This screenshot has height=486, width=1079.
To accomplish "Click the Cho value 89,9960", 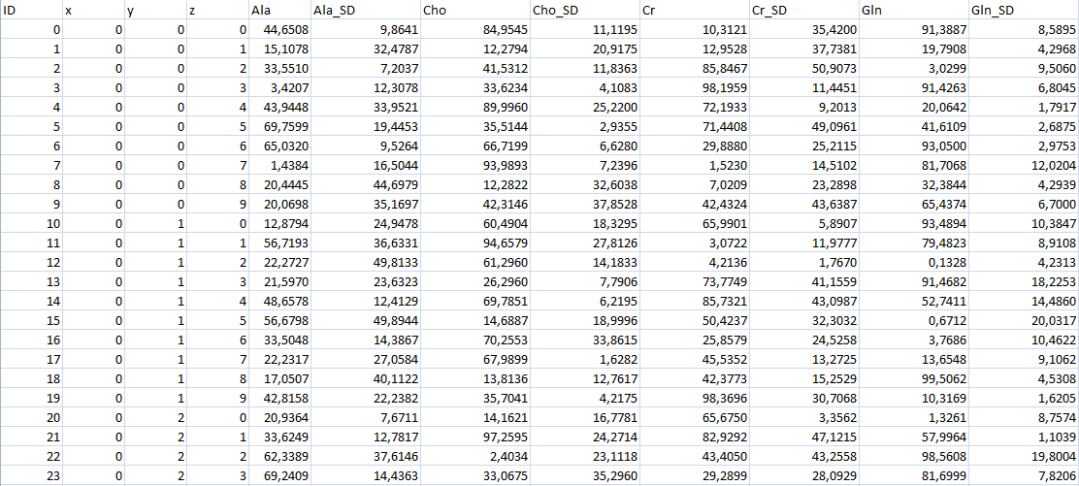I will (474, 107).
